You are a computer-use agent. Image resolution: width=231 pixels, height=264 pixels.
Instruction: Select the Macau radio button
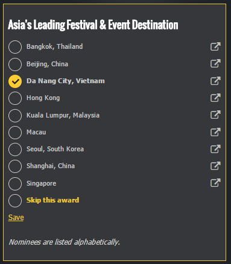tap(15, 133)
